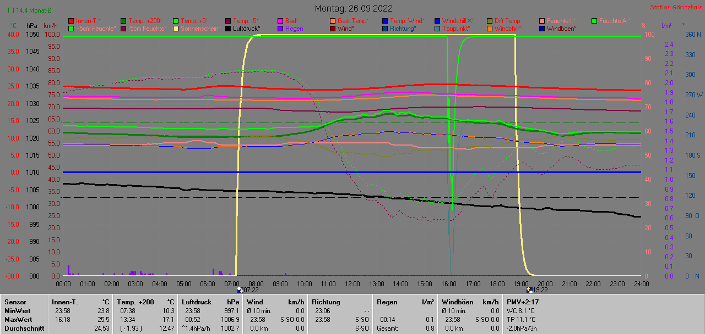Click the orange Windchill legend swatch
This screenshot has width=705, height=334.
[490, 29]
